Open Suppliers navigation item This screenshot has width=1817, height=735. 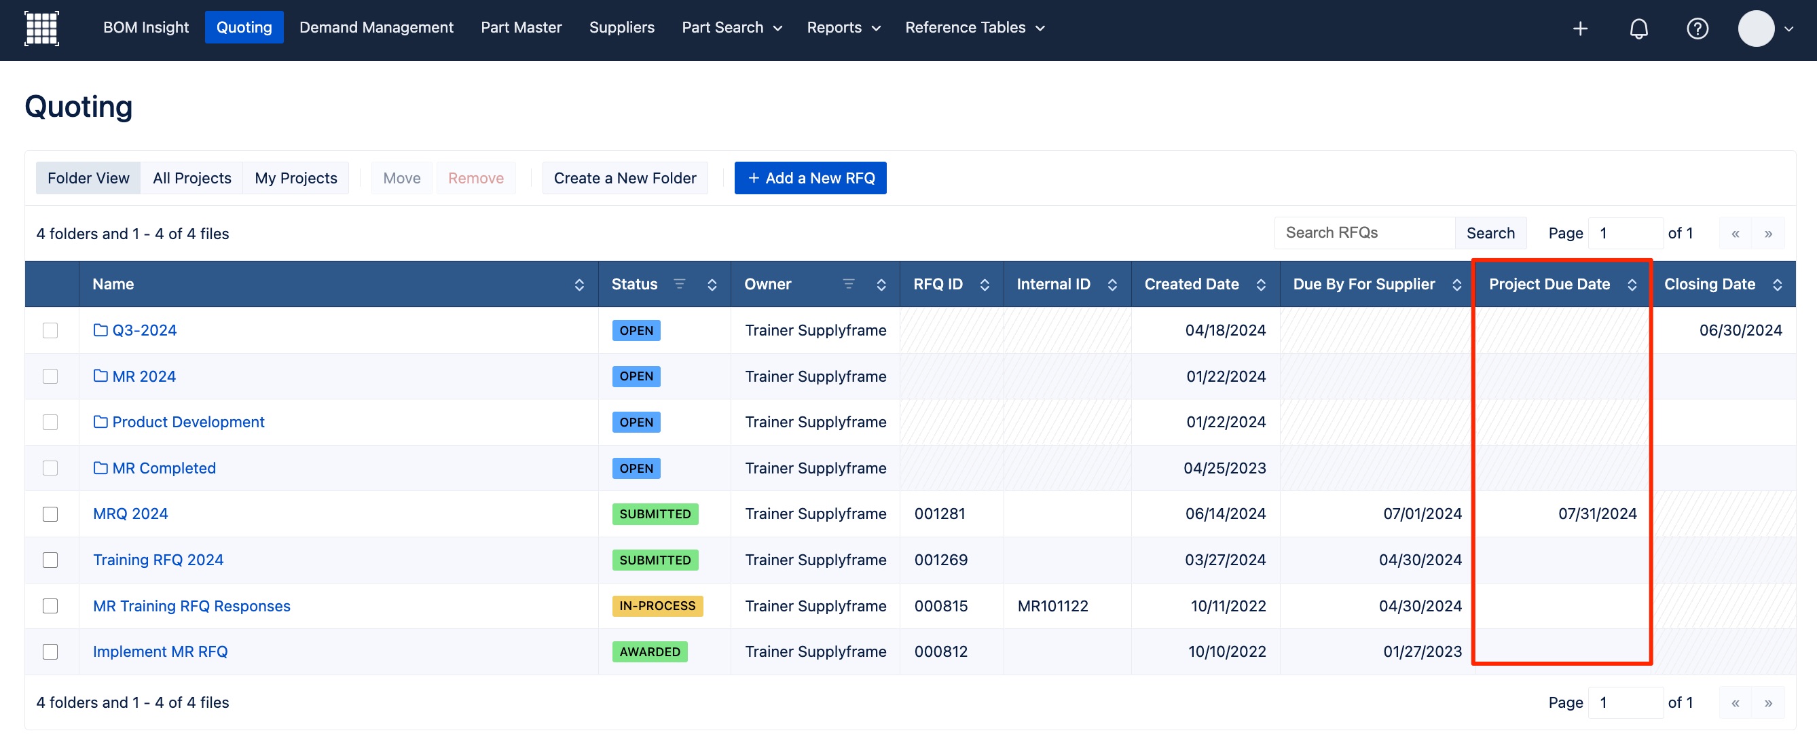click(621, 27)
